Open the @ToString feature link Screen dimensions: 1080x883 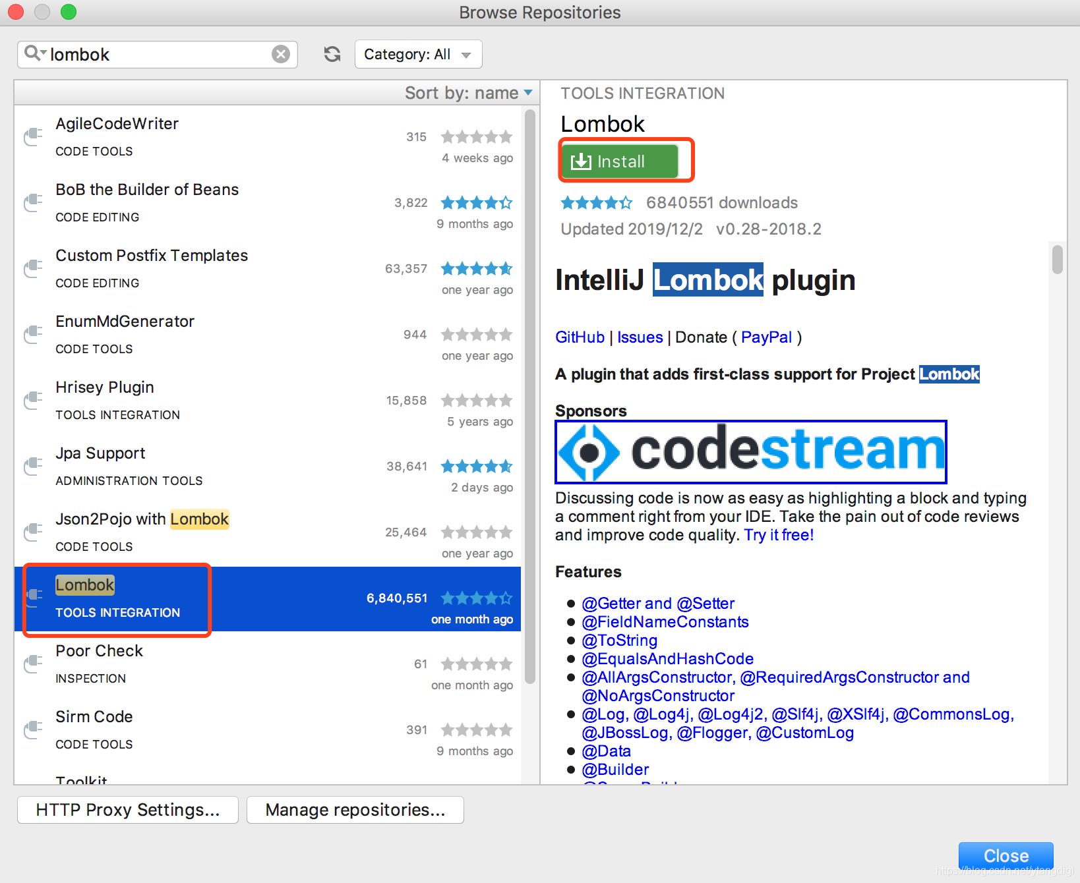(620, 641)
